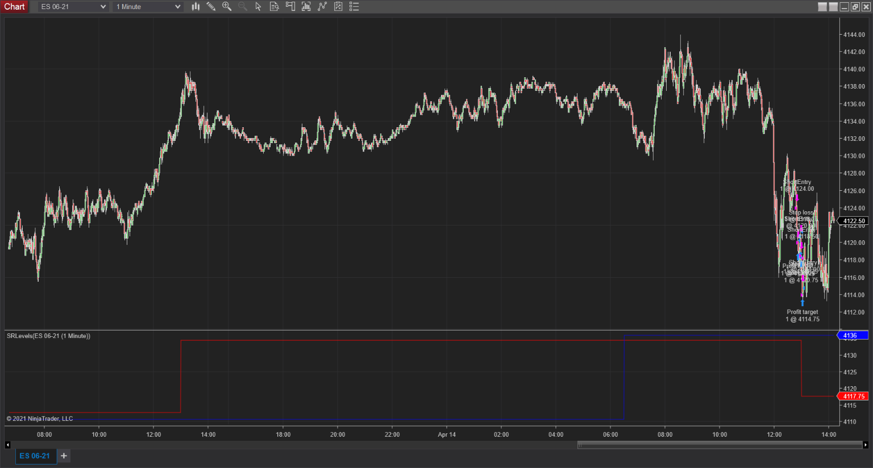Select the ES 06-21 chart tab

[35, 456]
